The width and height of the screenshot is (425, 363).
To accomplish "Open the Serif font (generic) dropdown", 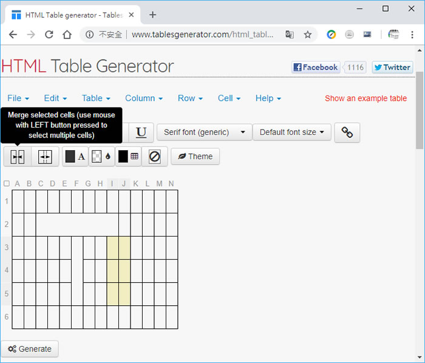I will point(205,132).
